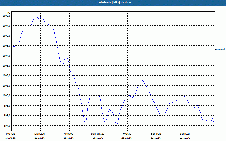
Task: Click the Dienstag day label
Action: click(40, 134)
